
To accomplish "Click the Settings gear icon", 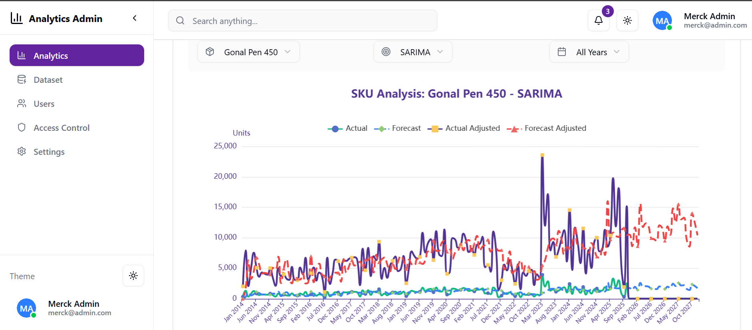I will pos(22,152).
